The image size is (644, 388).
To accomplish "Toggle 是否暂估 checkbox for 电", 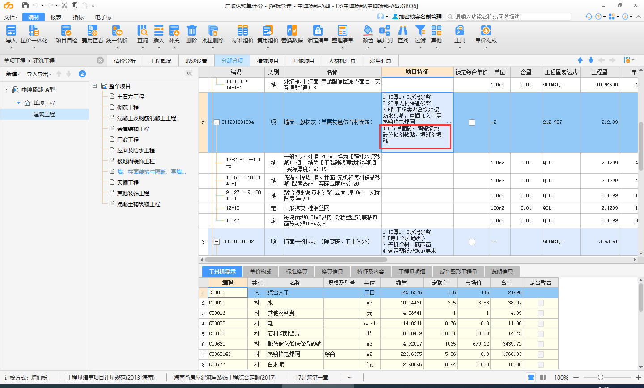I will pyautogui.click(x=540, y=324).
